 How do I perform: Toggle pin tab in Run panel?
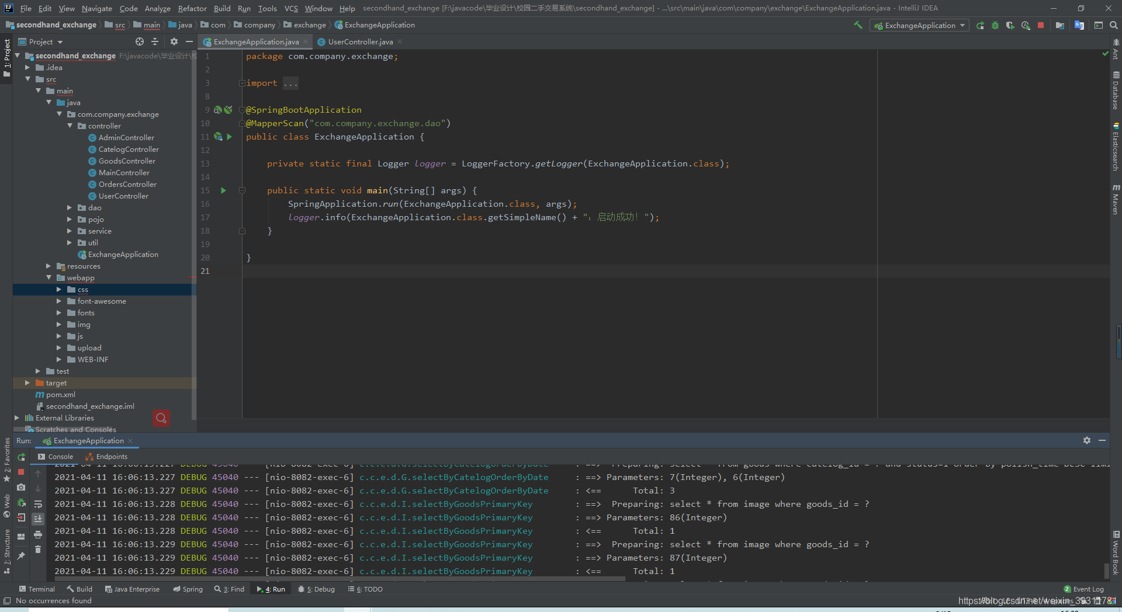pyautogui.click(x=22, y=555)
